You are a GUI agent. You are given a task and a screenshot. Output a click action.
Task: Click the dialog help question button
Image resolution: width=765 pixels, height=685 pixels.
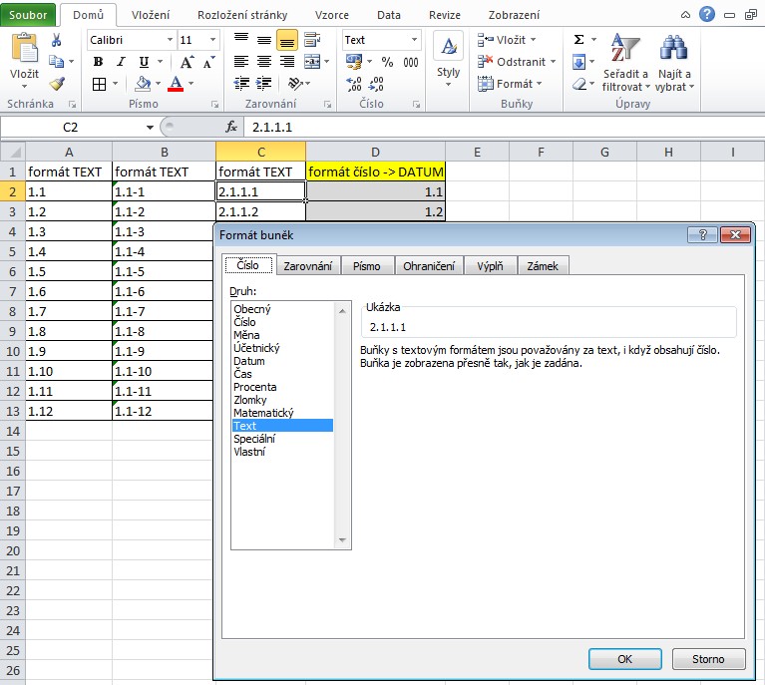(702, 234)
